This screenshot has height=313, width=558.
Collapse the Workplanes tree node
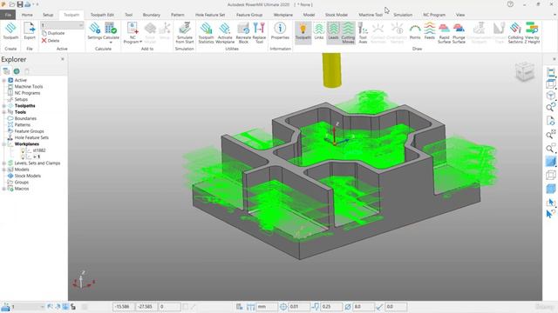[3, 144]
